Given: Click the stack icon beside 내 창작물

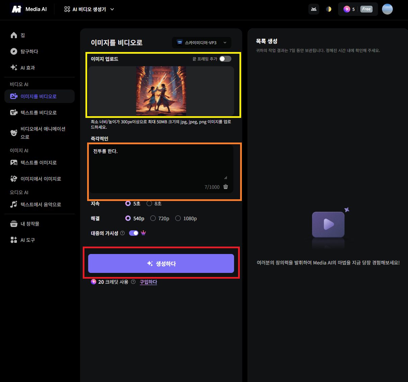Looking at the screenshot, I should [x=14, y=224].
